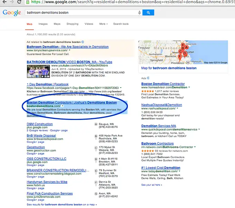Reload the page with refresh icon

click(19, 2)
